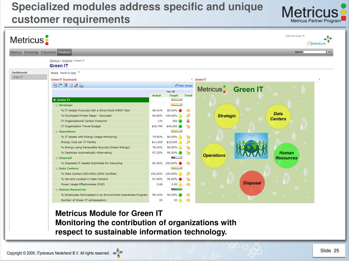Click trend arrow for Number of Green IT ambassadors
349x261 pixels.
[x=188, y=201]
